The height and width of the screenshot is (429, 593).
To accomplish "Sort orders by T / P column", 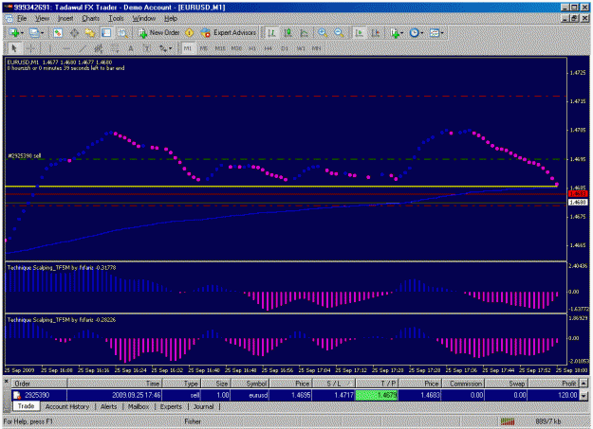I will 377,384.
